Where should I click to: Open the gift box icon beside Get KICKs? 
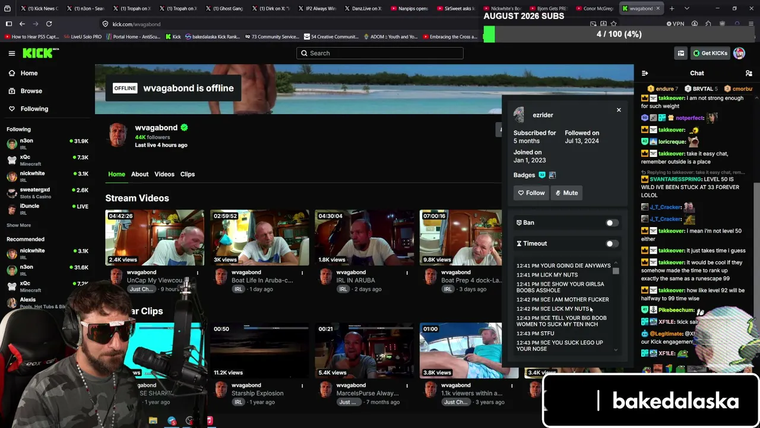681,53
